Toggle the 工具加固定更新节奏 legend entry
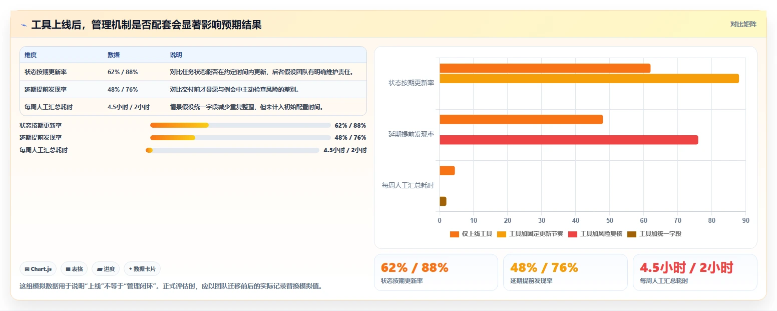Image resolution: width=777 pixels, height=311 pixels. pos(530,234)
